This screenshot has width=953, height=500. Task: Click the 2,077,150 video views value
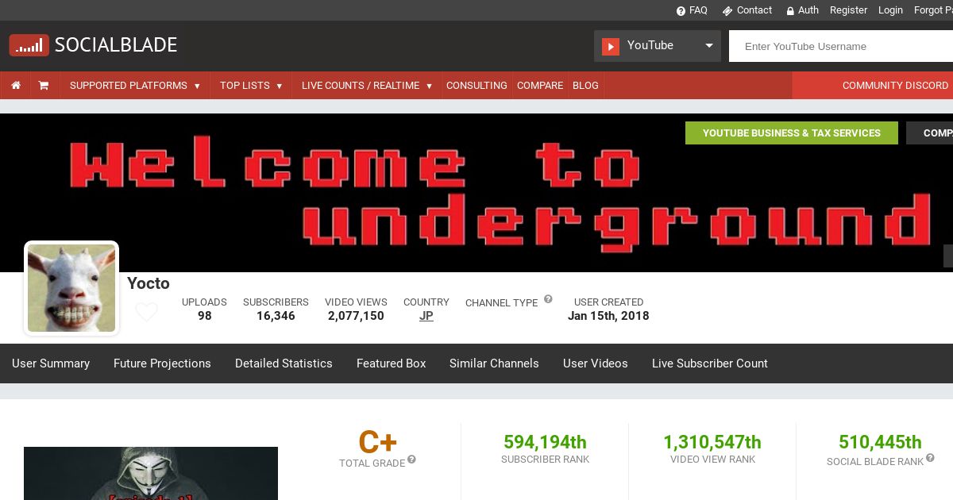click(x=356, y=316)
